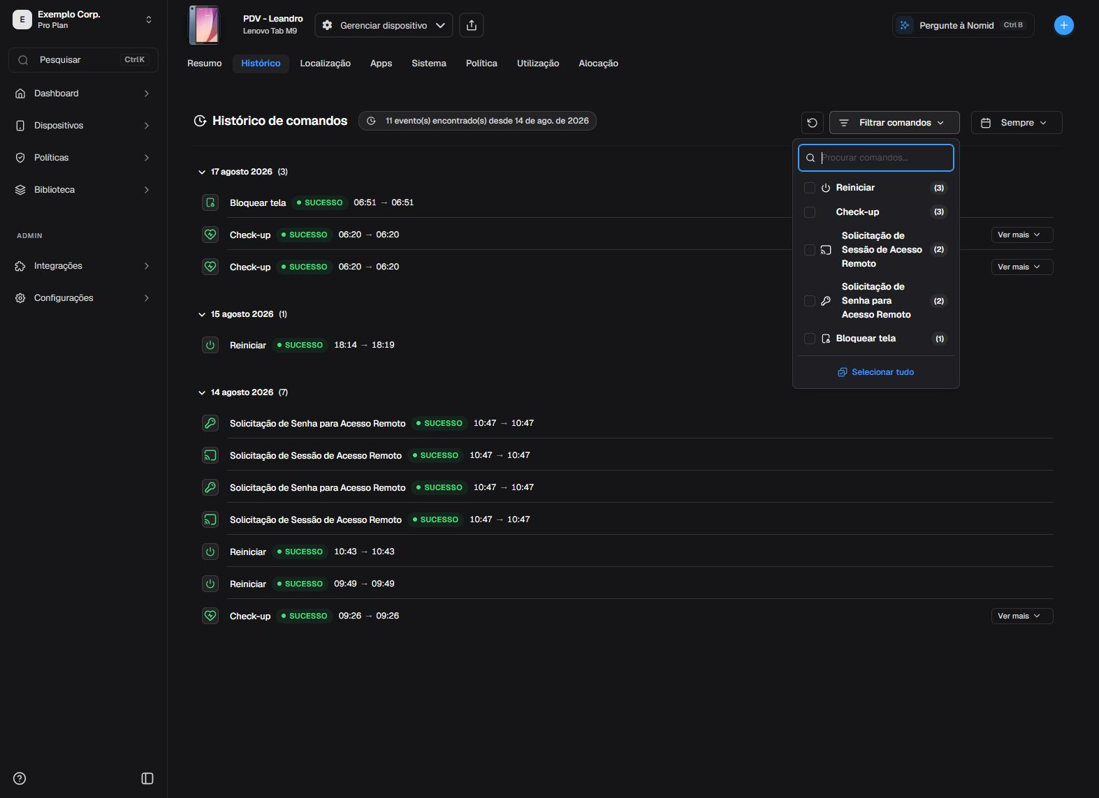This screenshot has height=798, width=1099.
Task: Click the Procurar comandos search field
Action: [x=876, y=158]
